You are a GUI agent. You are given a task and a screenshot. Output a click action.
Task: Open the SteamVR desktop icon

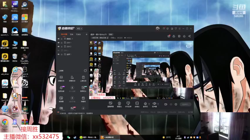coord(25,6)
